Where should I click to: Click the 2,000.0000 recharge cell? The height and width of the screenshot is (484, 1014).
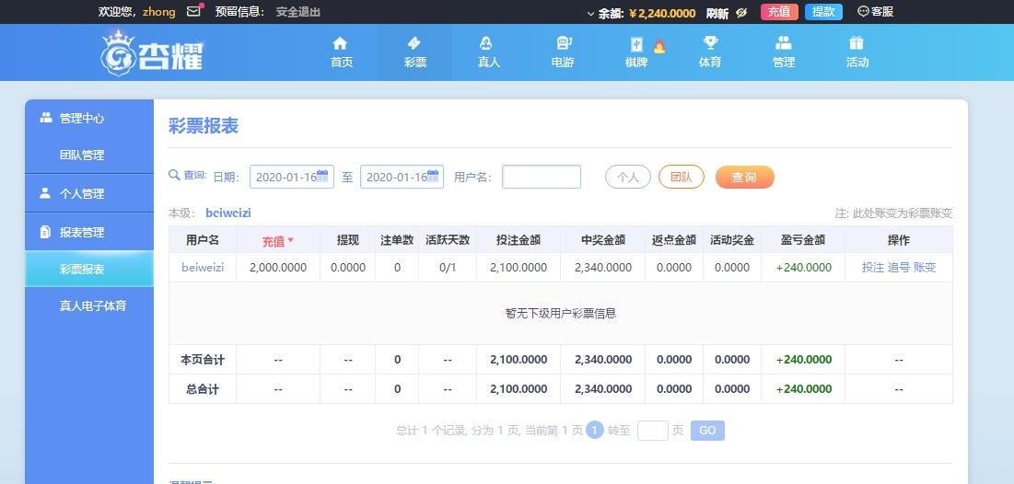(x=278, y=267)
